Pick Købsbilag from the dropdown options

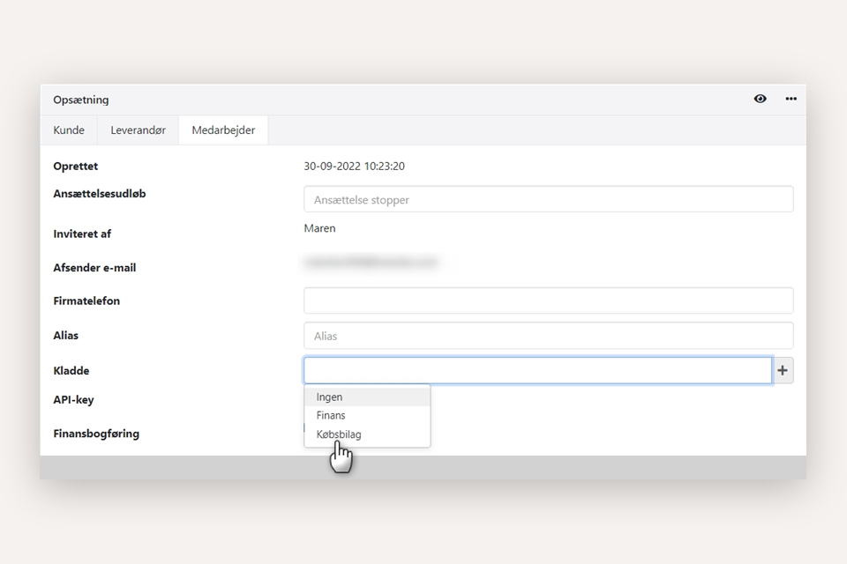339,434
